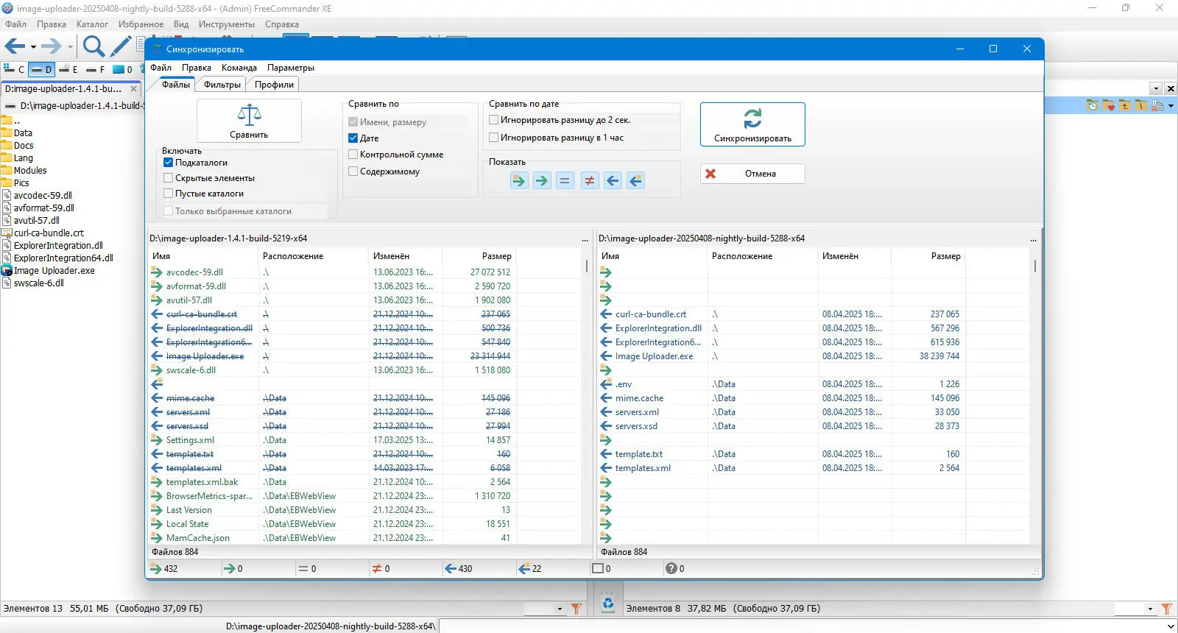Click the Forward arrow in FreeCommander toolbar
This screenshot has height=633, width=1178.
52,47
